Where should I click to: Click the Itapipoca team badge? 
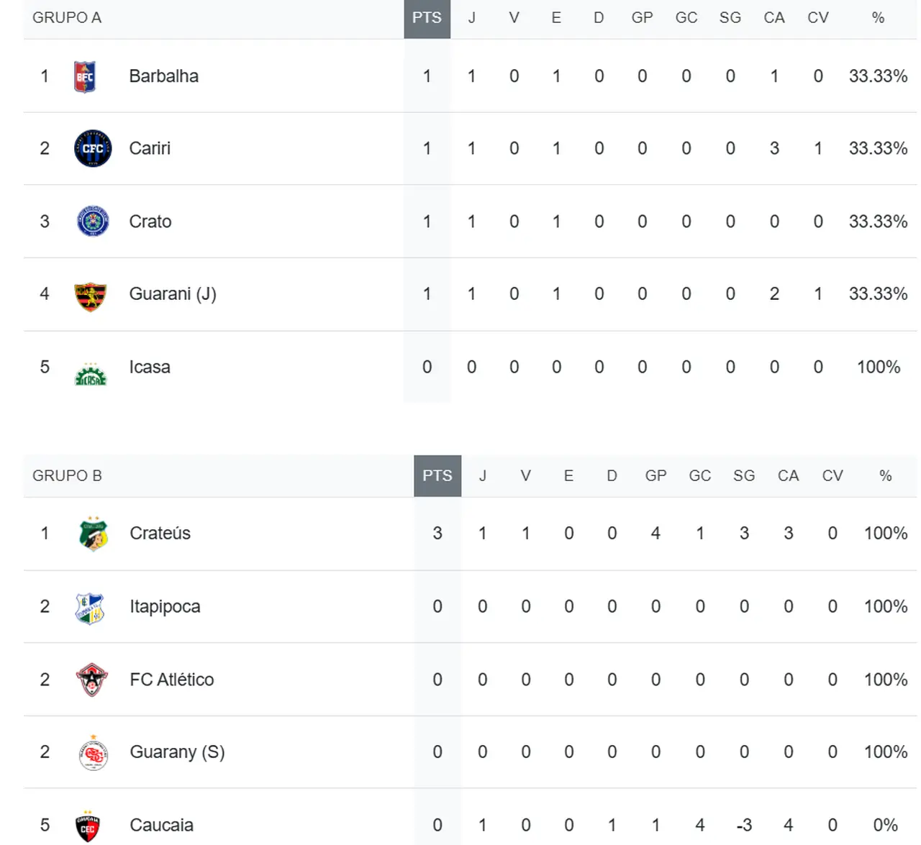(x=90, y=608)
